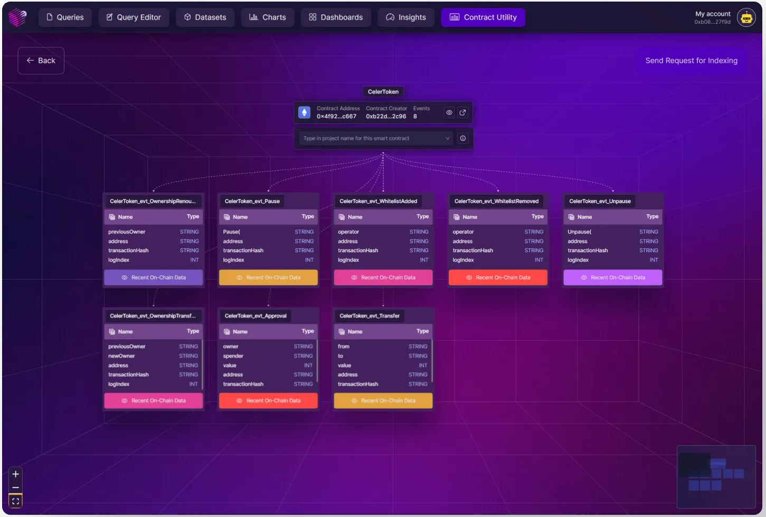View Recent On-Chain Data for OwnershipRenounced
Viewport: 766px width, 517px height.
tap(154, 277)
